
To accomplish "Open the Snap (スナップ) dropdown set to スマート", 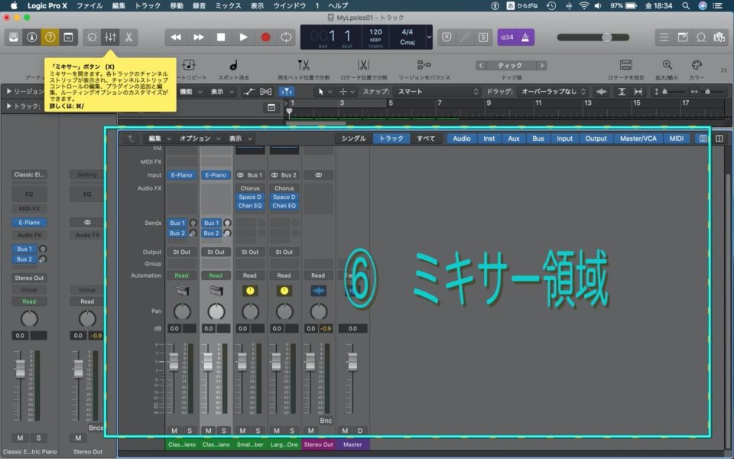I will [x=437, y=92].
